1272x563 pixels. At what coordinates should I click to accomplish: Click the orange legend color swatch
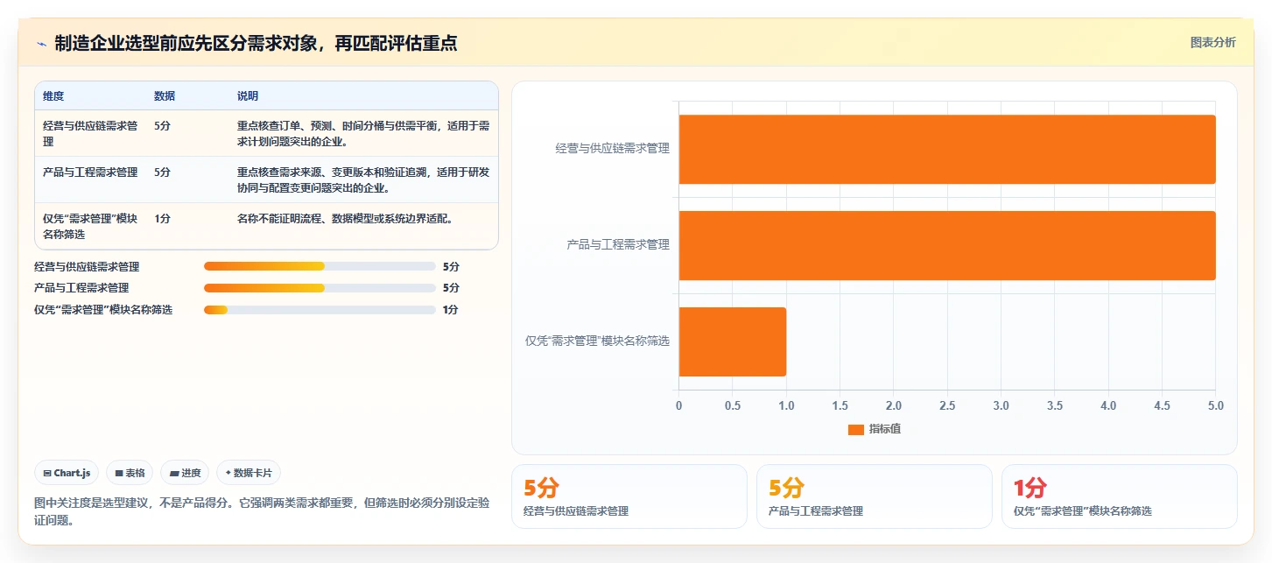click(x=855, y=429)
